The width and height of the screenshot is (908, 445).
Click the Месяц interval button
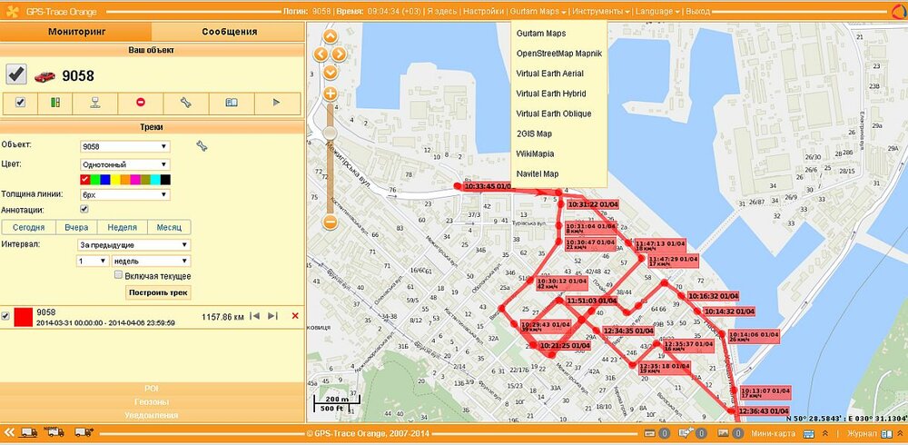169,227
